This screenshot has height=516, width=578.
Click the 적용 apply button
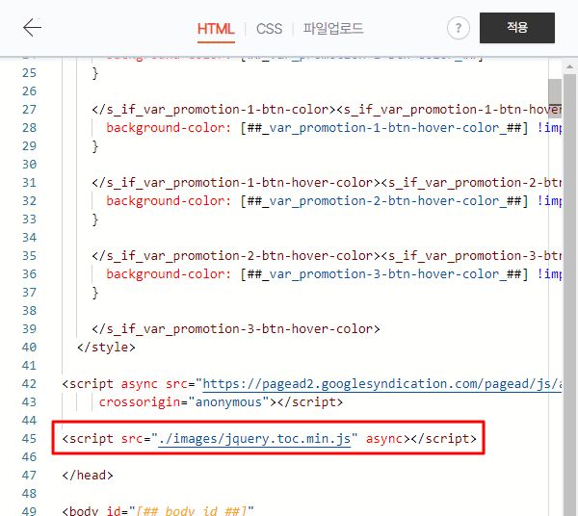[516, 28]
